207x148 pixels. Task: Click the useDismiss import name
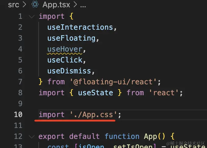click(x=69, y=71)
